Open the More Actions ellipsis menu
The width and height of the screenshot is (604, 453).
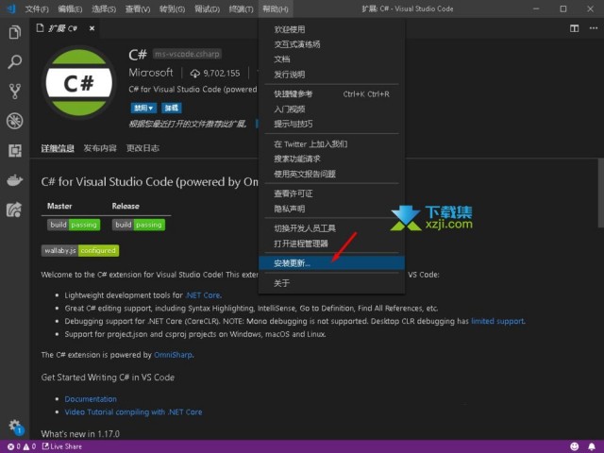[594, 28]
